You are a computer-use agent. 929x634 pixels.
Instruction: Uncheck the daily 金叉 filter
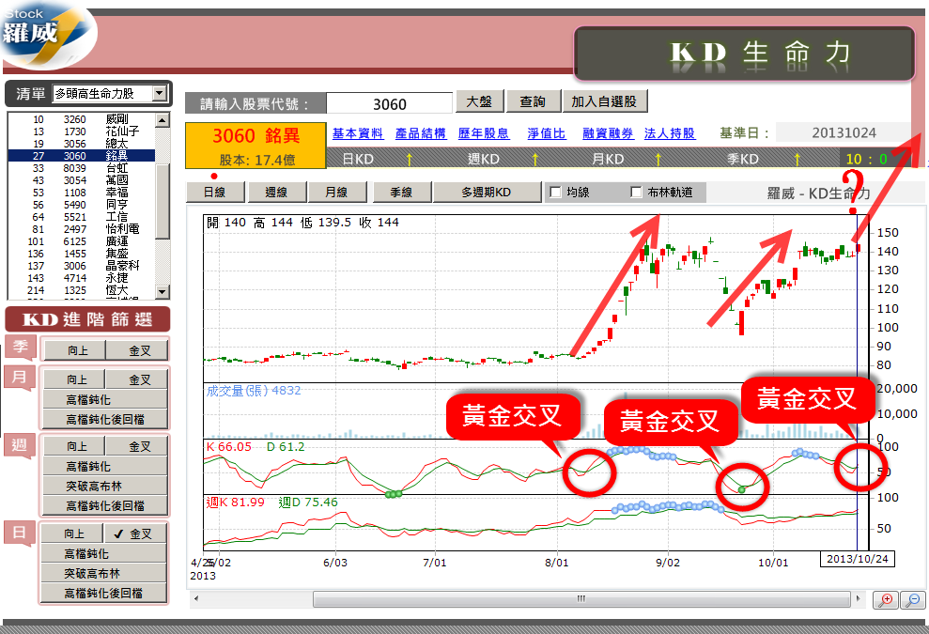[x=136, y=533]
